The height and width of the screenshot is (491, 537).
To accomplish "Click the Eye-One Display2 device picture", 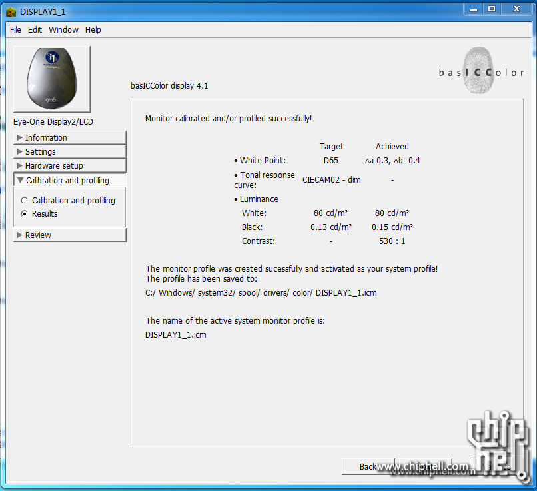I will coord(52,79).
